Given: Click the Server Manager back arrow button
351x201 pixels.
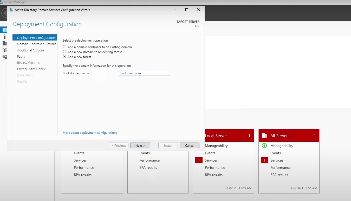Looking at the screenshot, I should click(x=4, y=13).
